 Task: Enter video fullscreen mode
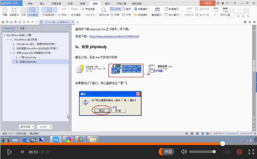pos(251,152)
